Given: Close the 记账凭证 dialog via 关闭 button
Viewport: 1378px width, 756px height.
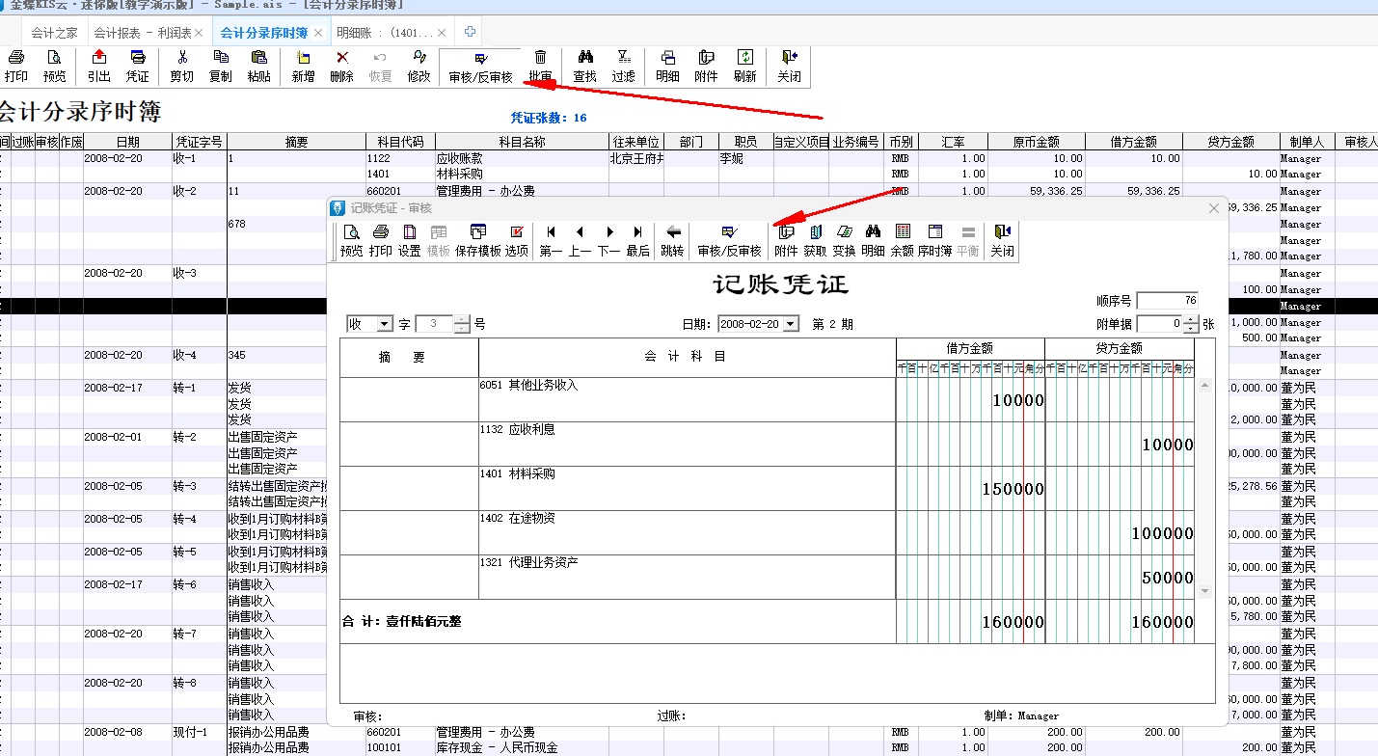Looking at the screenshot, I should [1002, 240].
